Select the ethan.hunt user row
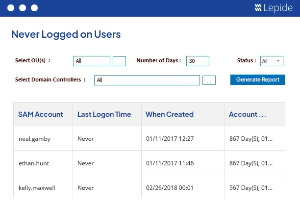This screenshot has height=211, width=300. coord(34,163)
